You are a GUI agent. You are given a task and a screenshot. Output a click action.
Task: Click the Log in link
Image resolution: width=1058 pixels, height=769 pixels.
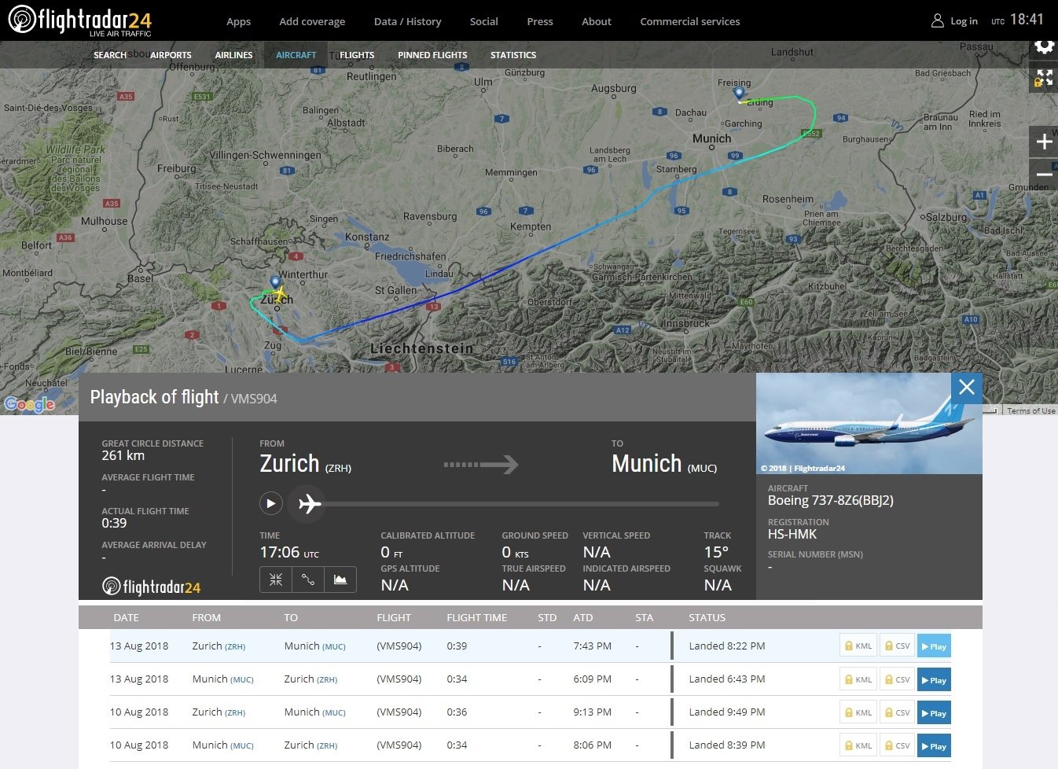[x=964, y=21]
